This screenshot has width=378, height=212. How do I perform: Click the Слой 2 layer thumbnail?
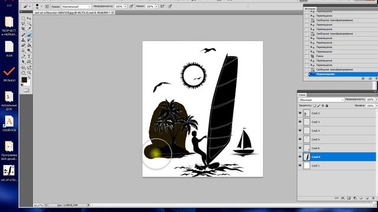click(x=307, y=113)
